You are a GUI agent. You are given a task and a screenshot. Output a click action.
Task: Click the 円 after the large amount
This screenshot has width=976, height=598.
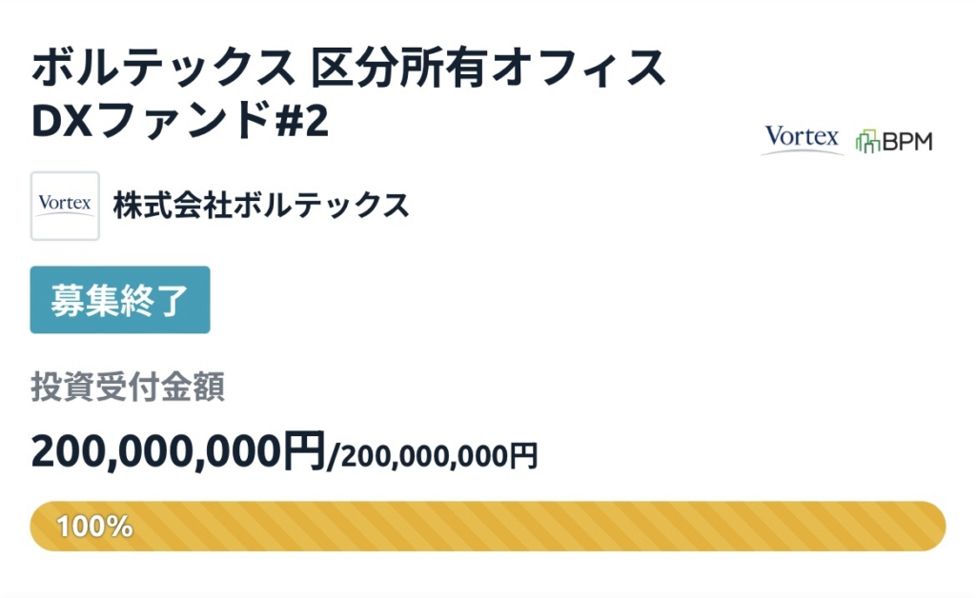tap(305, 449)
